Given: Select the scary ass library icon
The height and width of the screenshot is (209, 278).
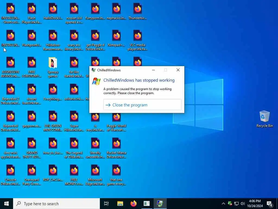Looking at the screenshot, I should 74,41.
